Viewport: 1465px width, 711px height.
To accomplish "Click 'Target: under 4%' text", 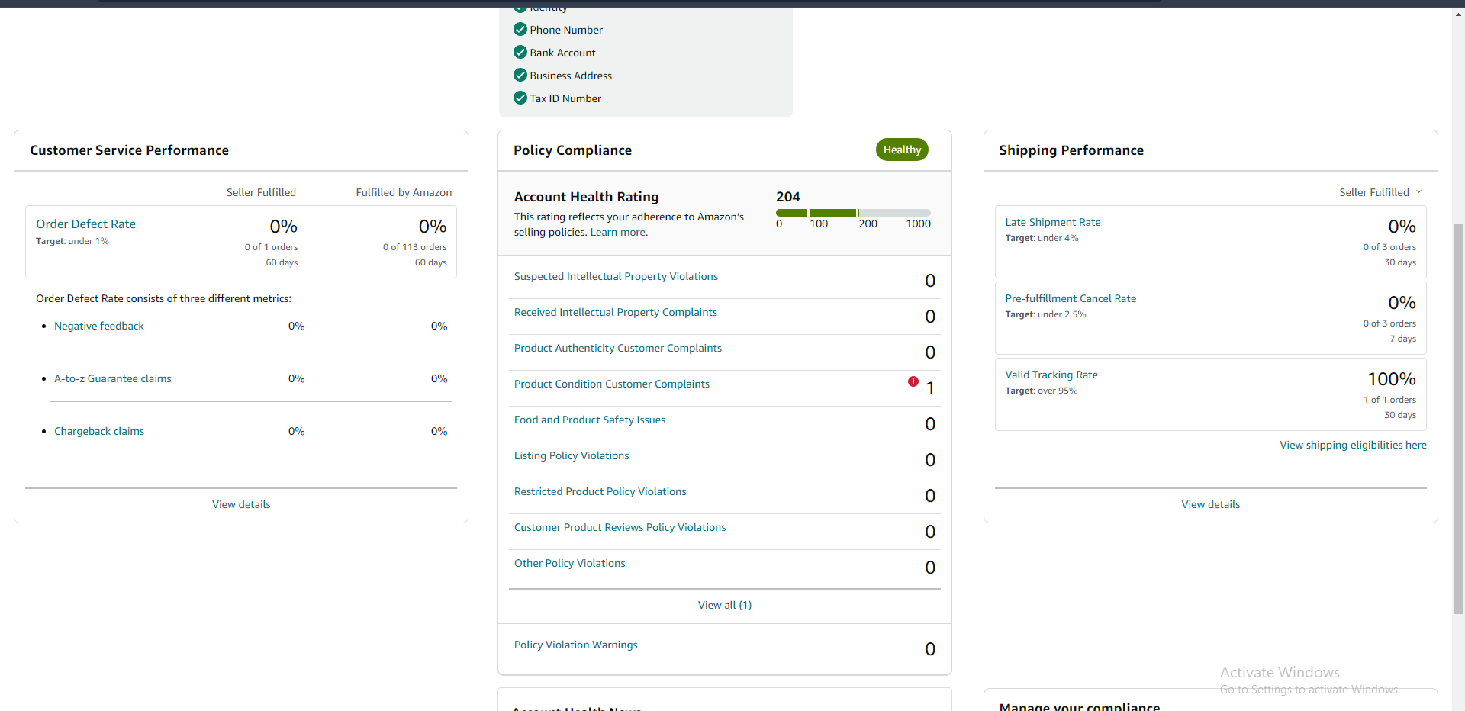I will tap(1042, 238).
